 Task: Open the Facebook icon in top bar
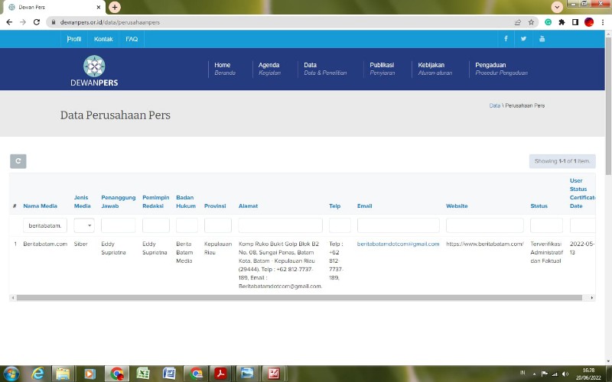506,39
